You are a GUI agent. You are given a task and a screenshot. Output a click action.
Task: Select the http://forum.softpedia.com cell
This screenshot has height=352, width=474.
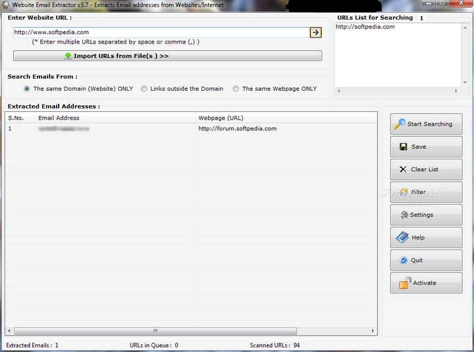237,128
